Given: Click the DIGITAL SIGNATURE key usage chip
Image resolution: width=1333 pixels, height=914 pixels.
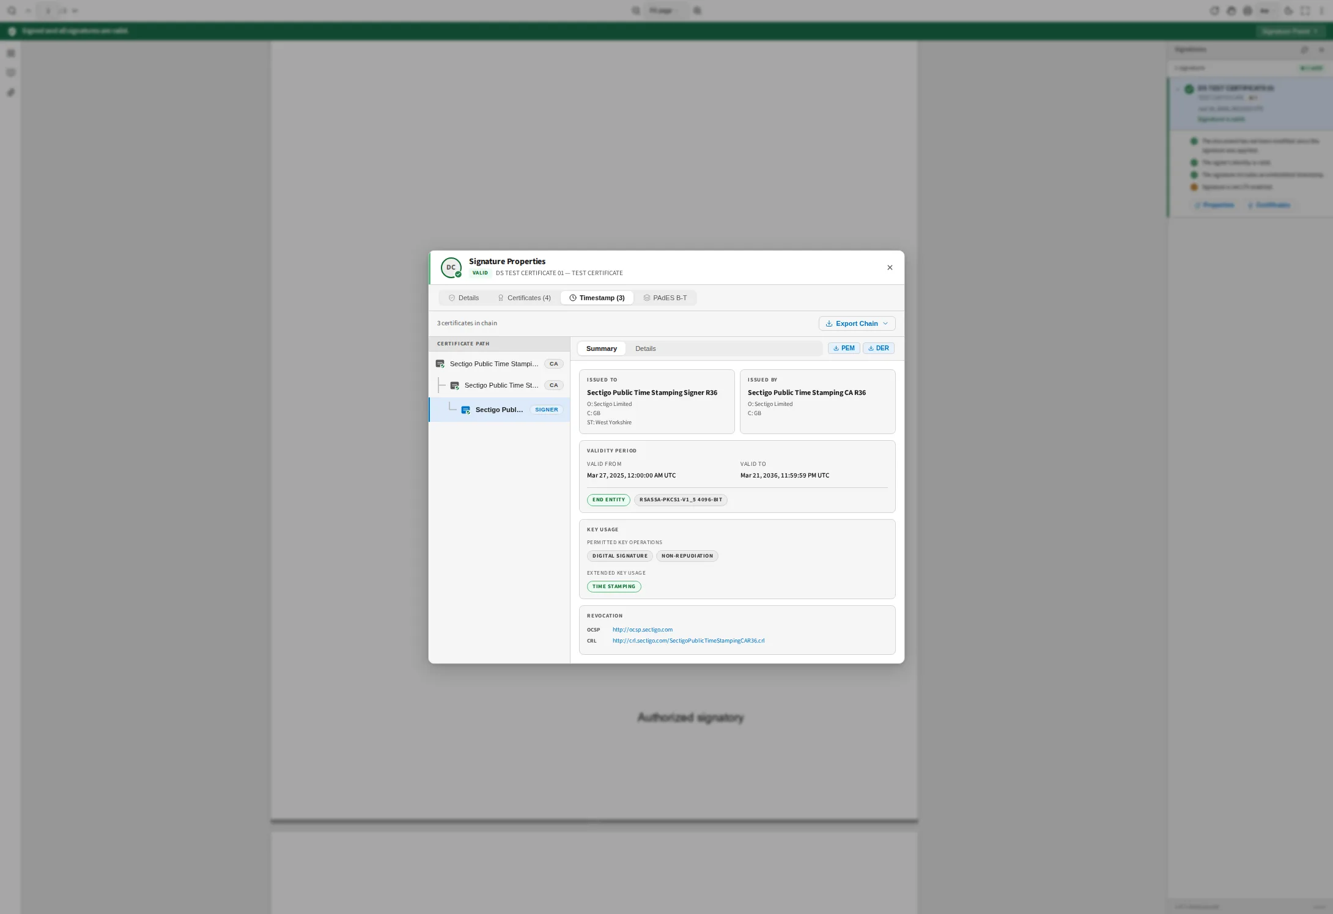Looking at the screenshot, I should [619, 556].
